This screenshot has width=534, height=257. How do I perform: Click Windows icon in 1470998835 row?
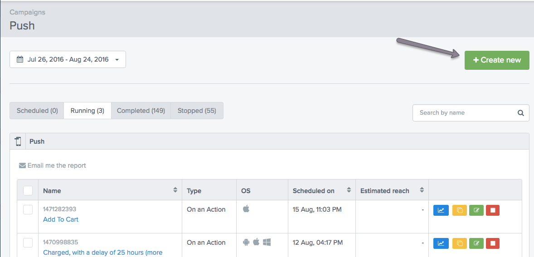coord(267,242)
